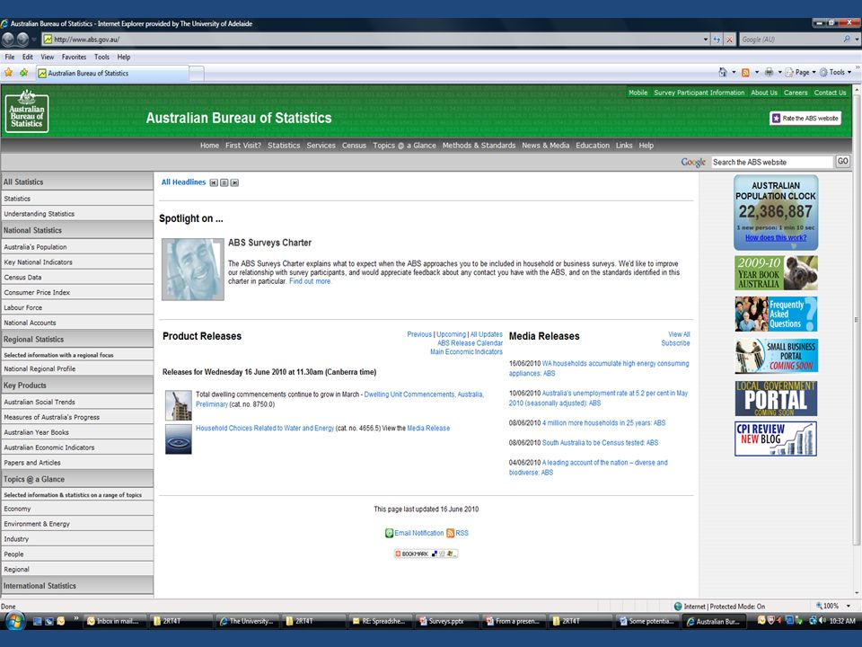Image resolution: width=862 pixels, height=647 pixels.
Task: Open the Home button dropdown arrow
Action: pos(734,72)
